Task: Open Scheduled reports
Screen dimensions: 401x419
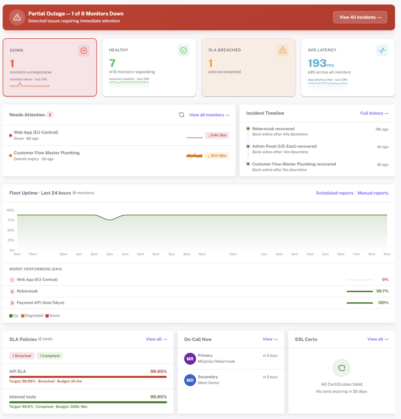Action: coord(334,193)
